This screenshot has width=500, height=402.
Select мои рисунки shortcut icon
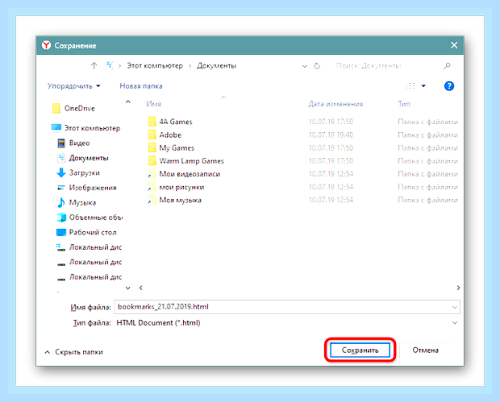tap(152, 187)
